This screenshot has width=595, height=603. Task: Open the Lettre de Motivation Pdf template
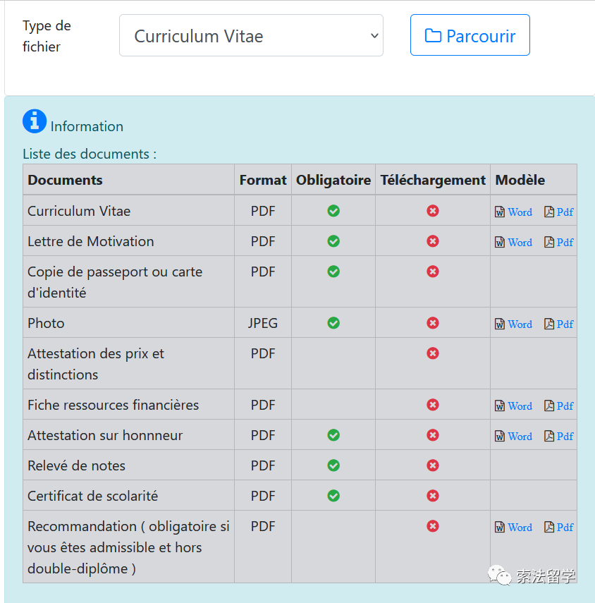(x=559, y=243)
